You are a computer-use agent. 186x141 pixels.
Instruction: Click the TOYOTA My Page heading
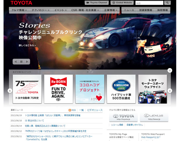tap(118, 134)
